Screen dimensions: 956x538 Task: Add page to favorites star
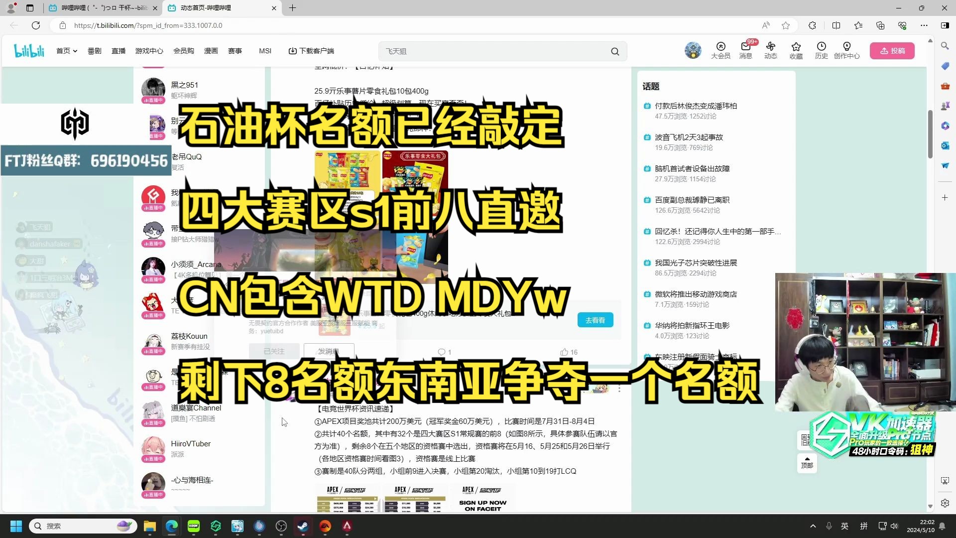786,25
